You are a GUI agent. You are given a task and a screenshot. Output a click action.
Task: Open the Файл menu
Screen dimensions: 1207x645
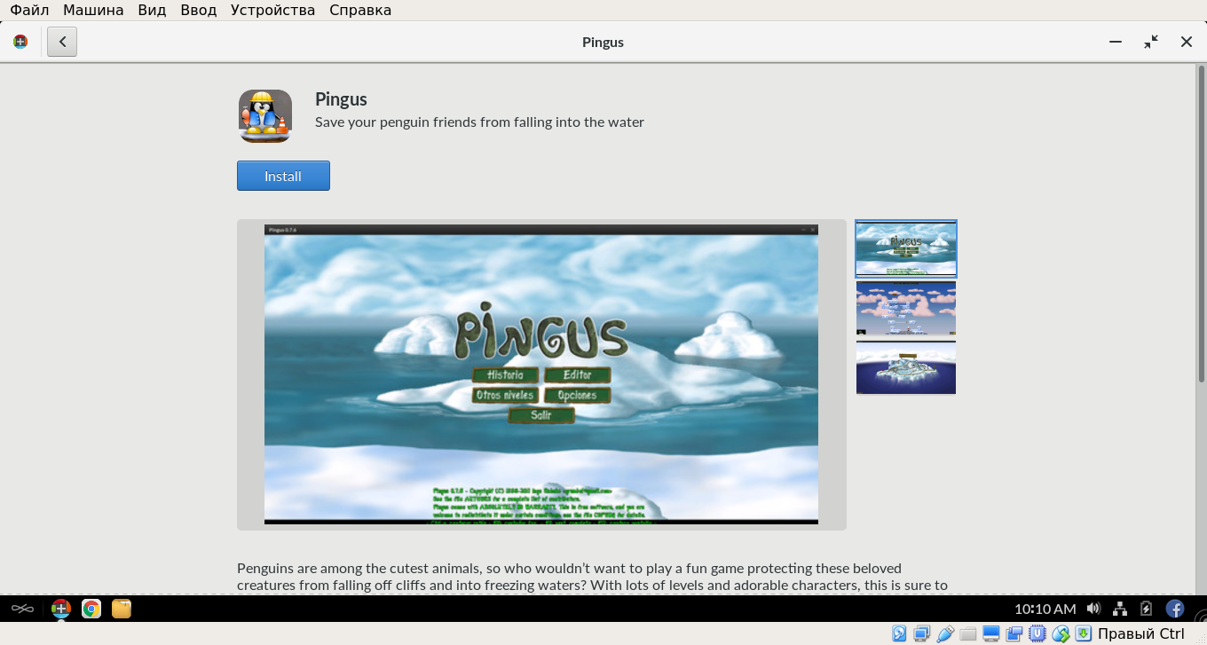29,11
